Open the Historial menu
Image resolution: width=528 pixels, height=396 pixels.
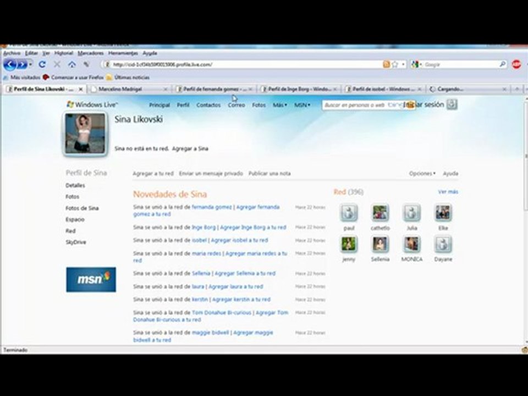coord(64,53)
